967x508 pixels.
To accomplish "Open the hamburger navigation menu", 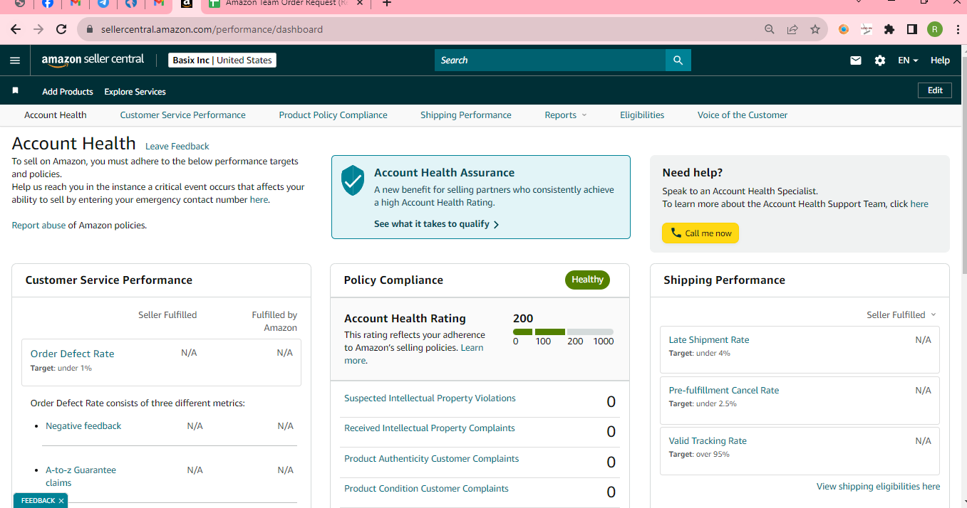I will tap(15, 60).
